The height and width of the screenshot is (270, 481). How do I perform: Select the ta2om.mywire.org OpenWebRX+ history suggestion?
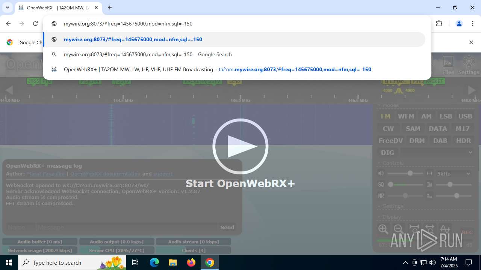[x=234, y=69]
